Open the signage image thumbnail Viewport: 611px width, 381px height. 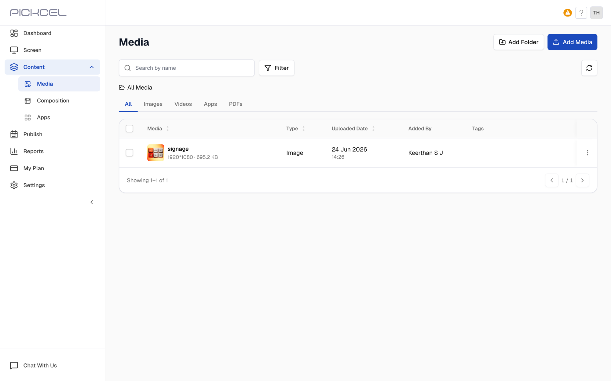pos(155,153)
